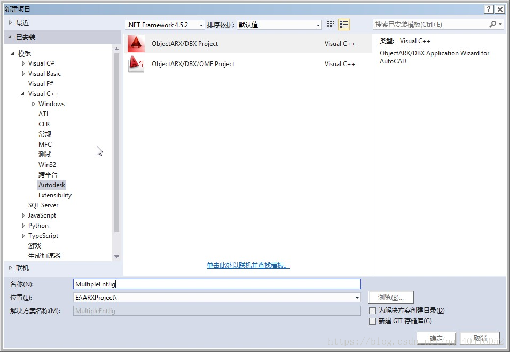The height and width of the screenshot is (352, 510).
Task: Expand the 最近 section
Action: click(10, 23)
